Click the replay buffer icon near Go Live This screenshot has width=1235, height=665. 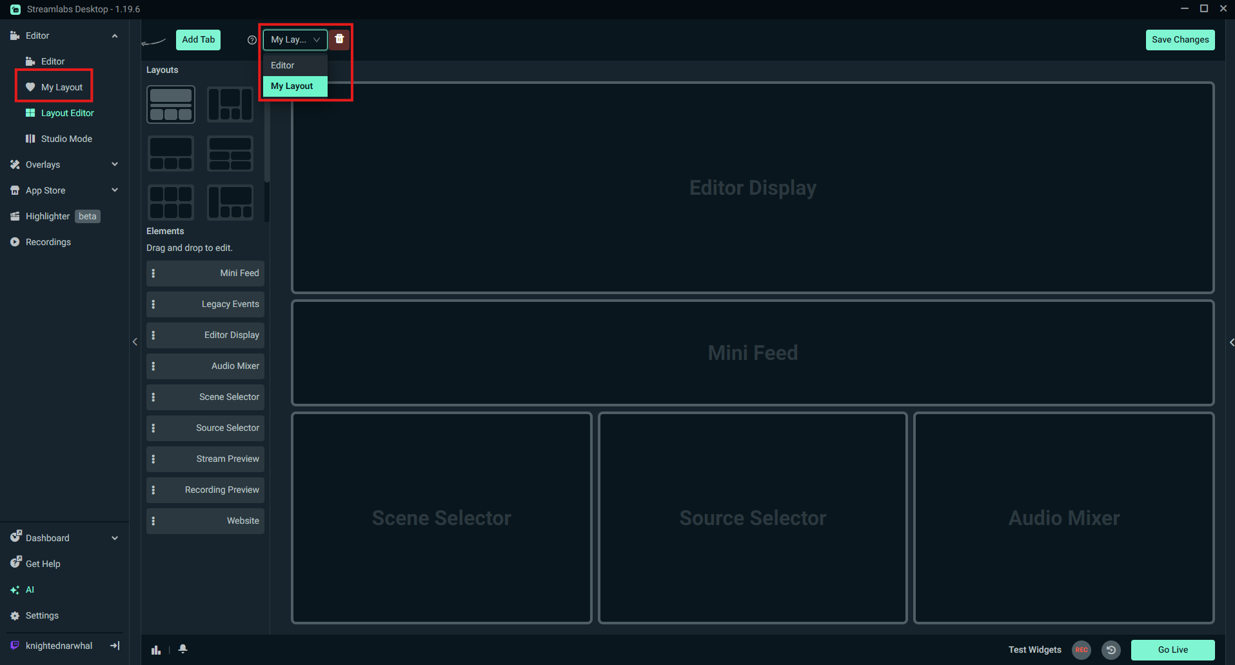tap(1111, 650)
